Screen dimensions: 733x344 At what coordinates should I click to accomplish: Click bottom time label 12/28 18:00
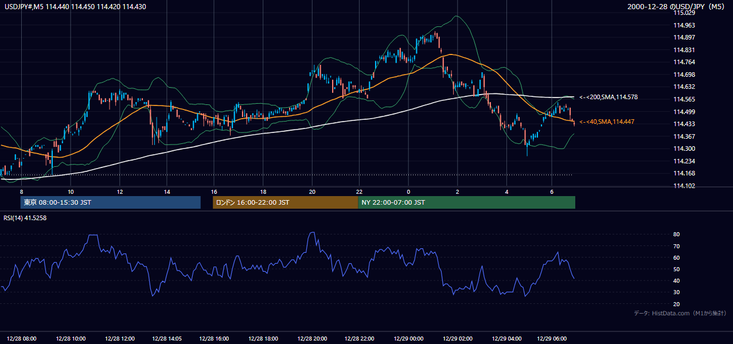264,339
